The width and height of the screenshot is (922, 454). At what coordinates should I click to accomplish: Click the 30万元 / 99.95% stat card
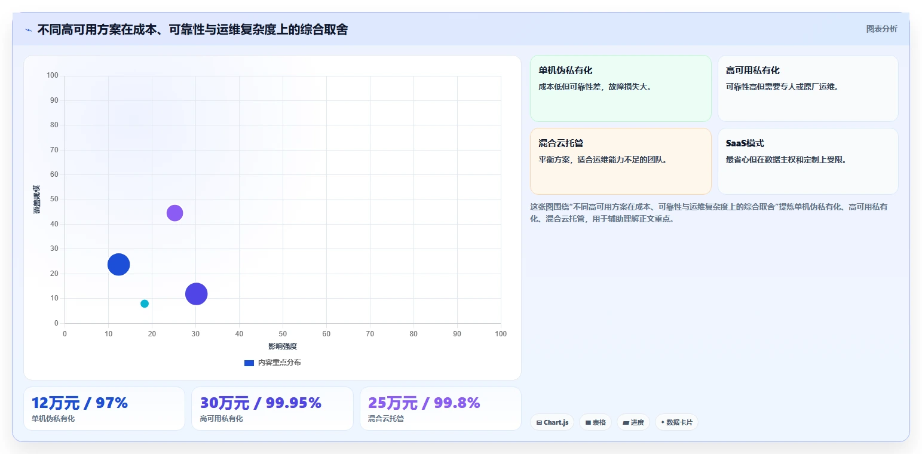click(272, 409)
